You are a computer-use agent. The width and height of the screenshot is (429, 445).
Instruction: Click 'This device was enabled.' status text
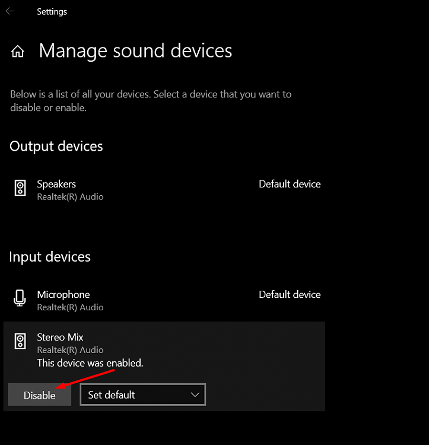[x=90, y=363]
